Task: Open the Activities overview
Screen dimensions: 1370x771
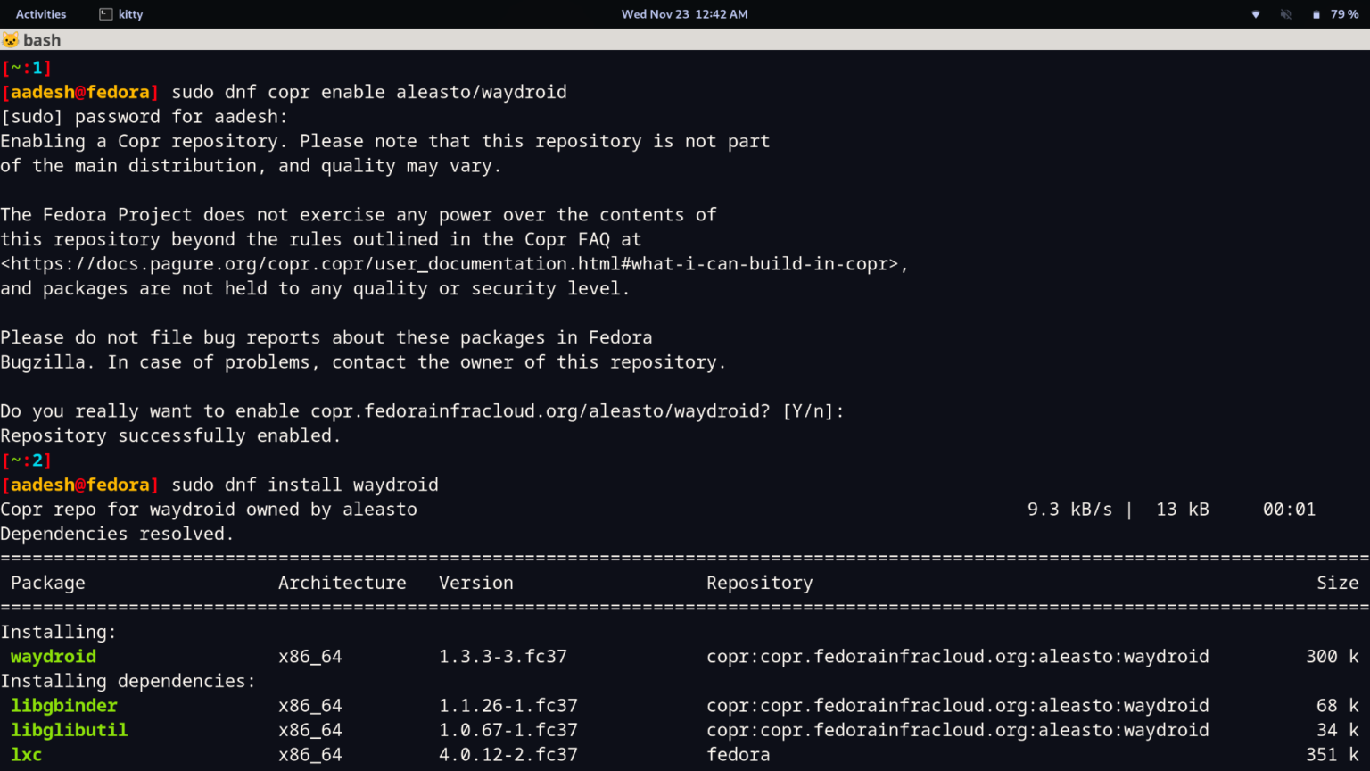Action: 40,13
